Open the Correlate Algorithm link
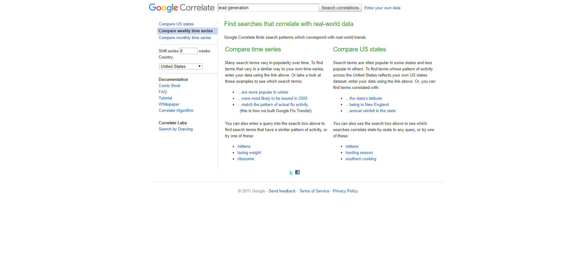The width and height of the screenshot is (587, 268). coord(176,110)
